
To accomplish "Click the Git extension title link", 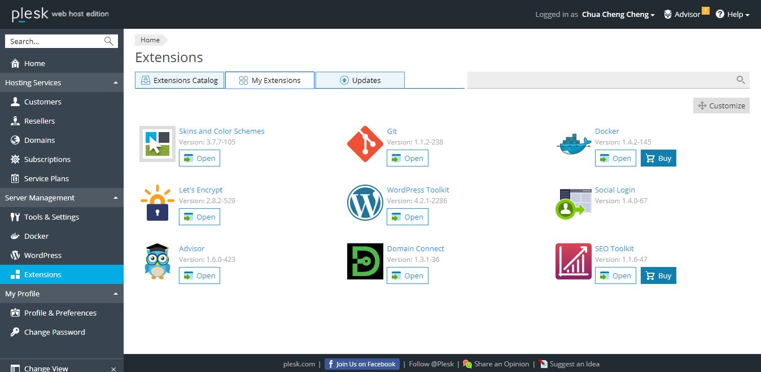I will [x=392, y=131].
